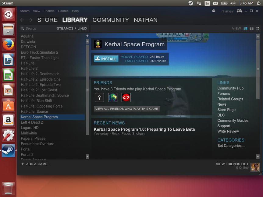The width and height of the screenshot is (263, 197).
Task: Click details pane scroll down arrow
Action: pos(258,157)
